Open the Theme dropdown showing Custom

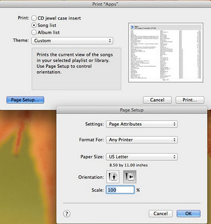pos(72,40)
